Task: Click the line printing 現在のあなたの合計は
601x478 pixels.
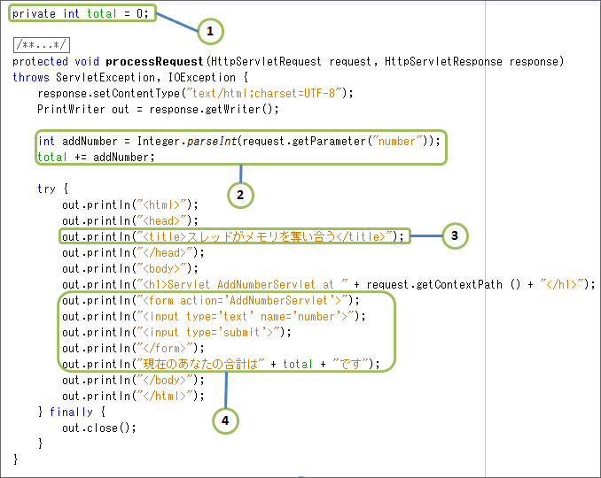Action: (221, 365)
